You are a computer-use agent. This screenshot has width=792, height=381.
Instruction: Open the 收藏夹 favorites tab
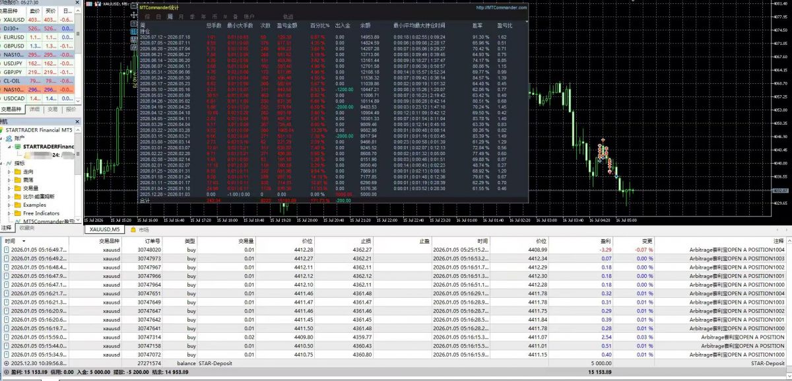[x=26, y=228]
